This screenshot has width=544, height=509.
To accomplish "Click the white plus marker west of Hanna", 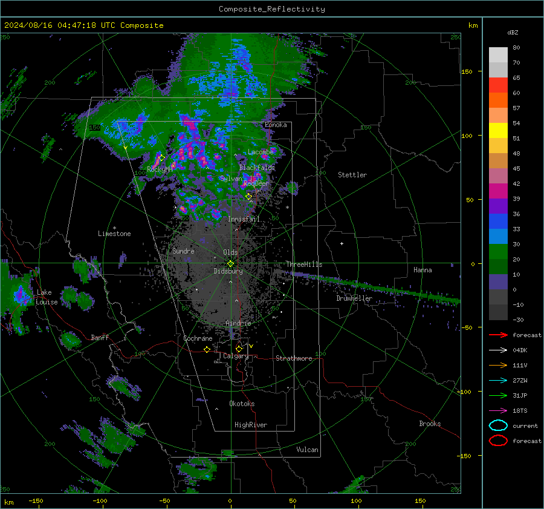I will point(342,243).
